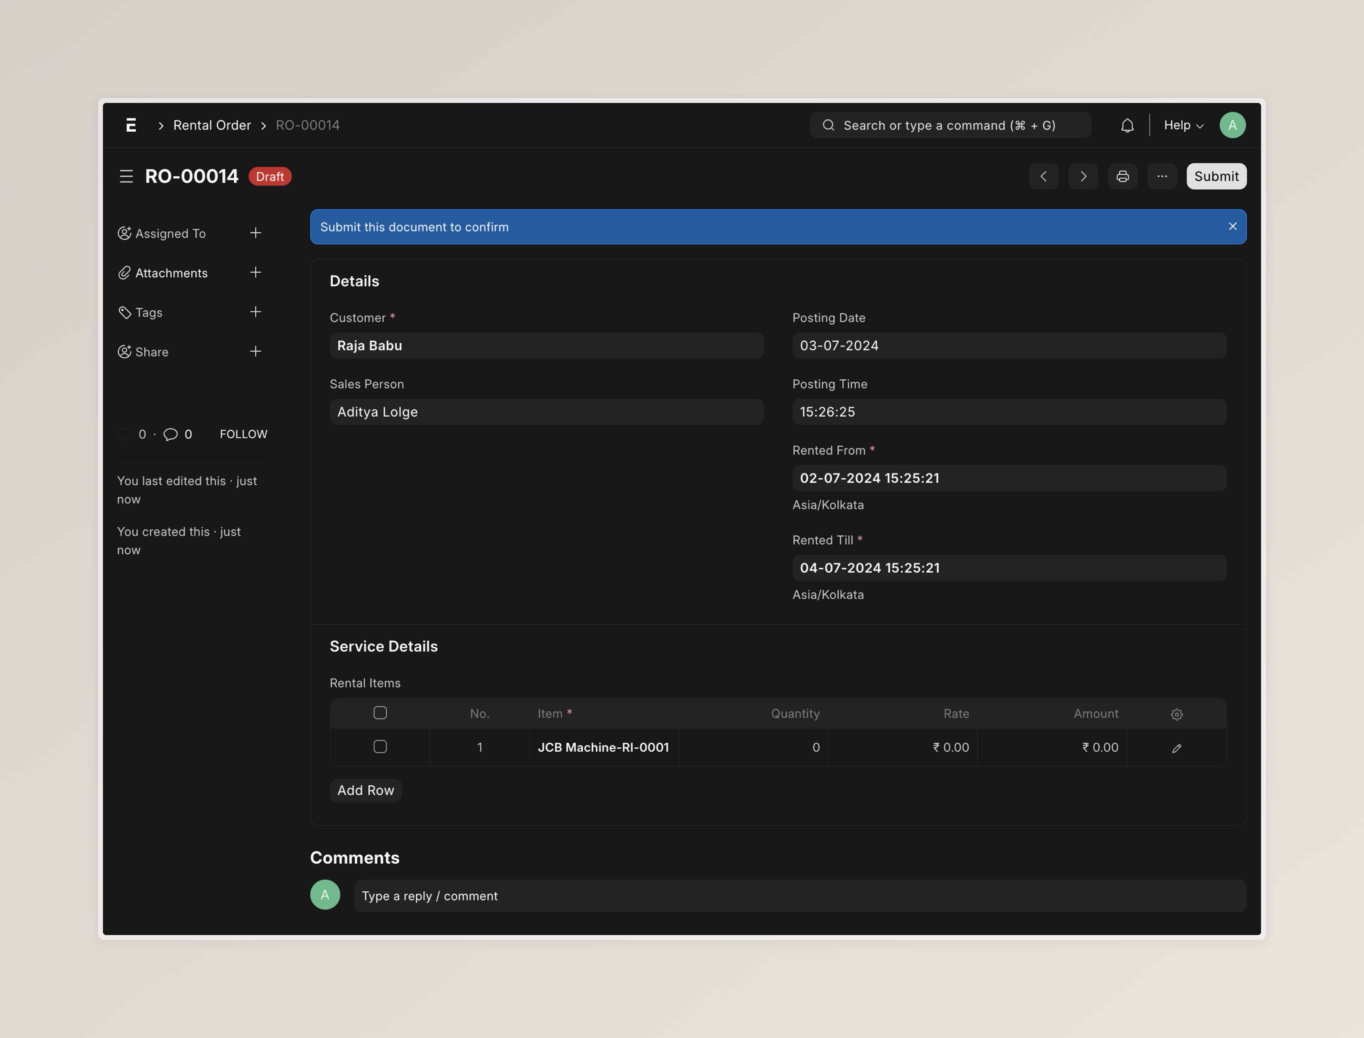Focus the comment reply field
1364x1038 pixels.
tap(799, 896)
